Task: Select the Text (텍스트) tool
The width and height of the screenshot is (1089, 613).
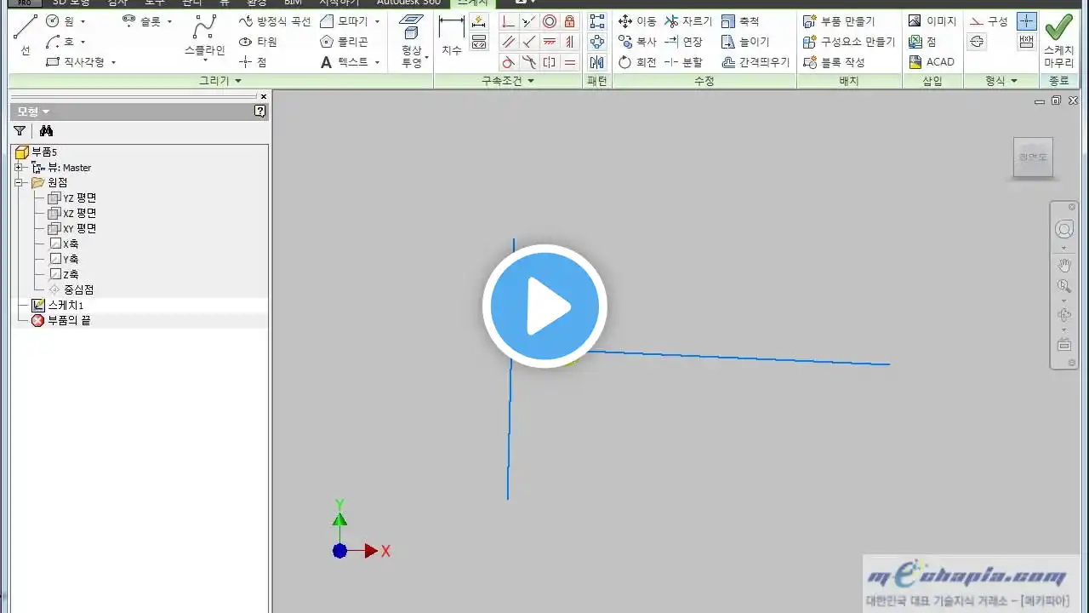Action: (345, 62)
